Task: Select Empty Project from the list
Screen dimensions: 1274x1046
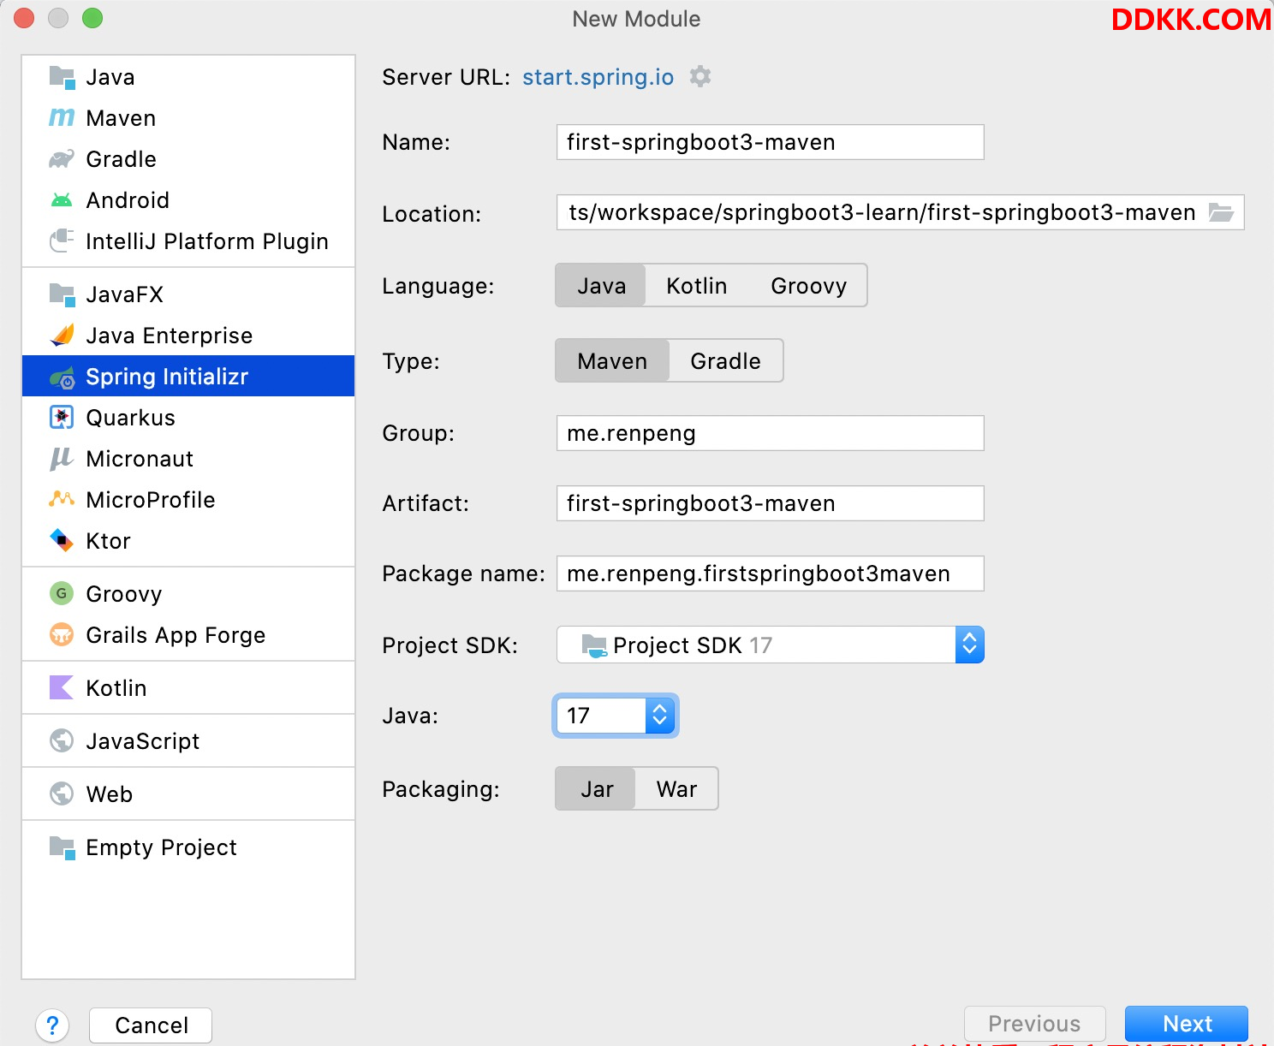Action: point(161,847)
